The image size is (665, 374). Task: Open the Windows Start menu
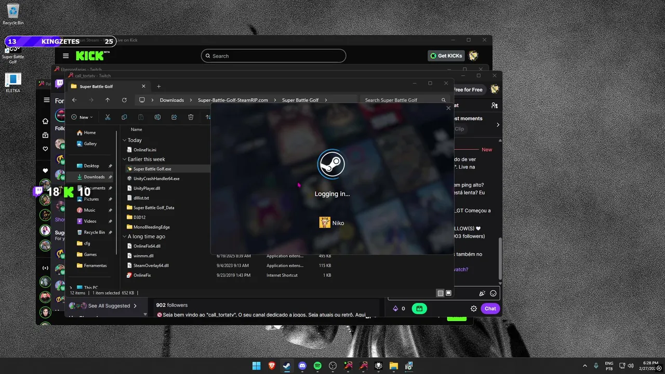pyautogui.click(x=257, y=366)
